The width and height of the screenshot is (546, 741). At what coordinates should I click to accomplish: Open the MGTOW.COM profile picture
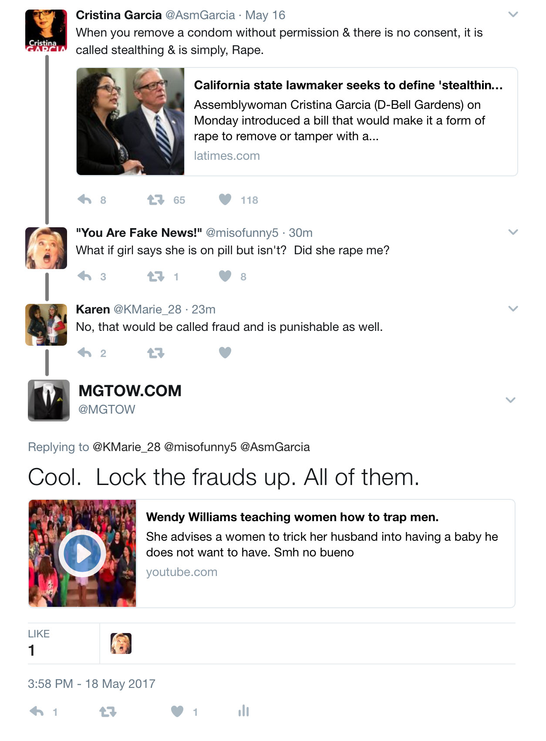coord(49,401)
